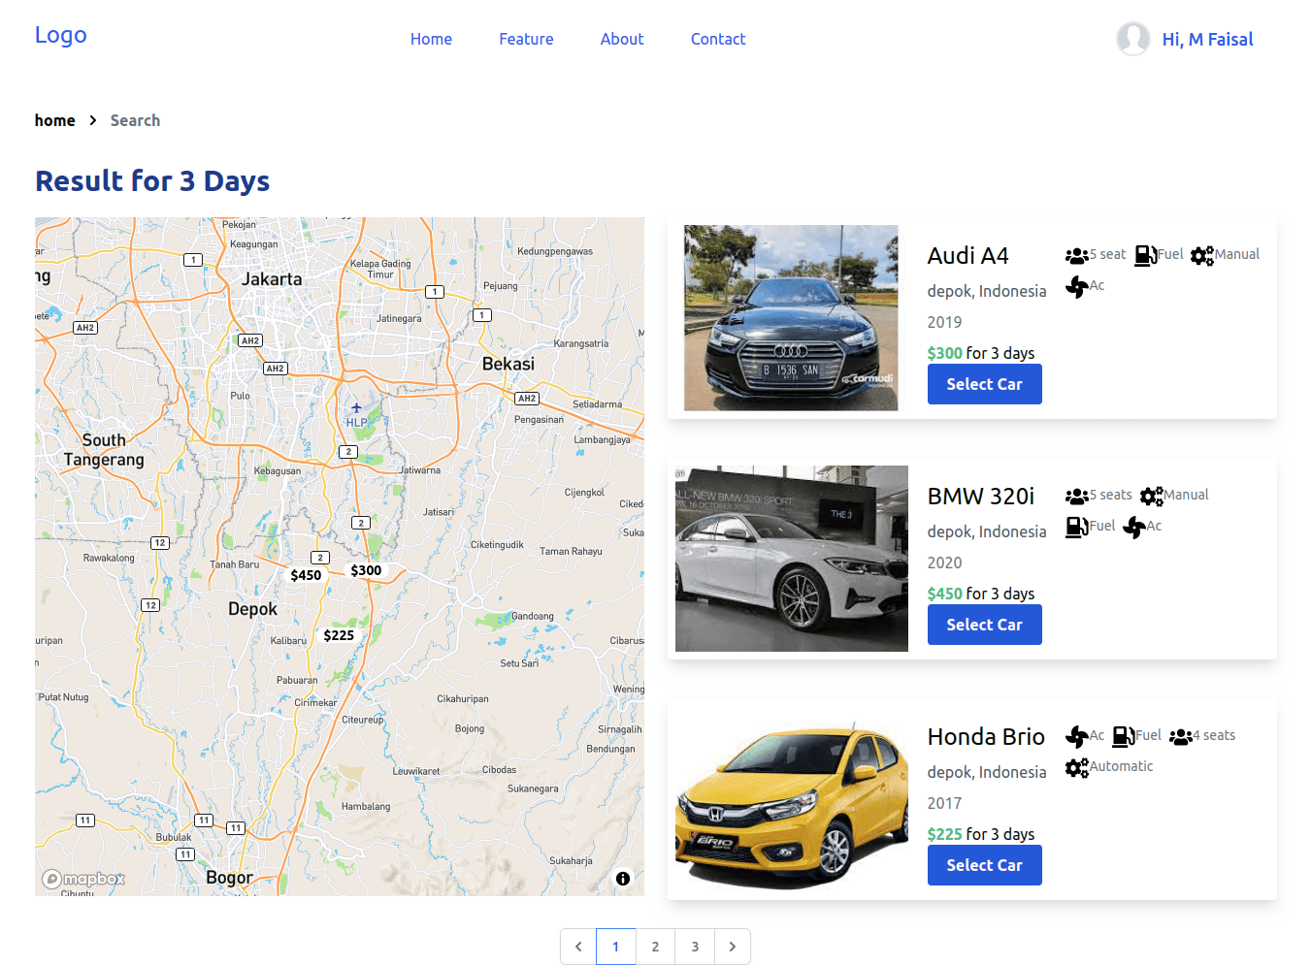Open the Hi, M Faisal profile link
The height and width of the screenshot is (965, 1311).
tap(1207, 39)
